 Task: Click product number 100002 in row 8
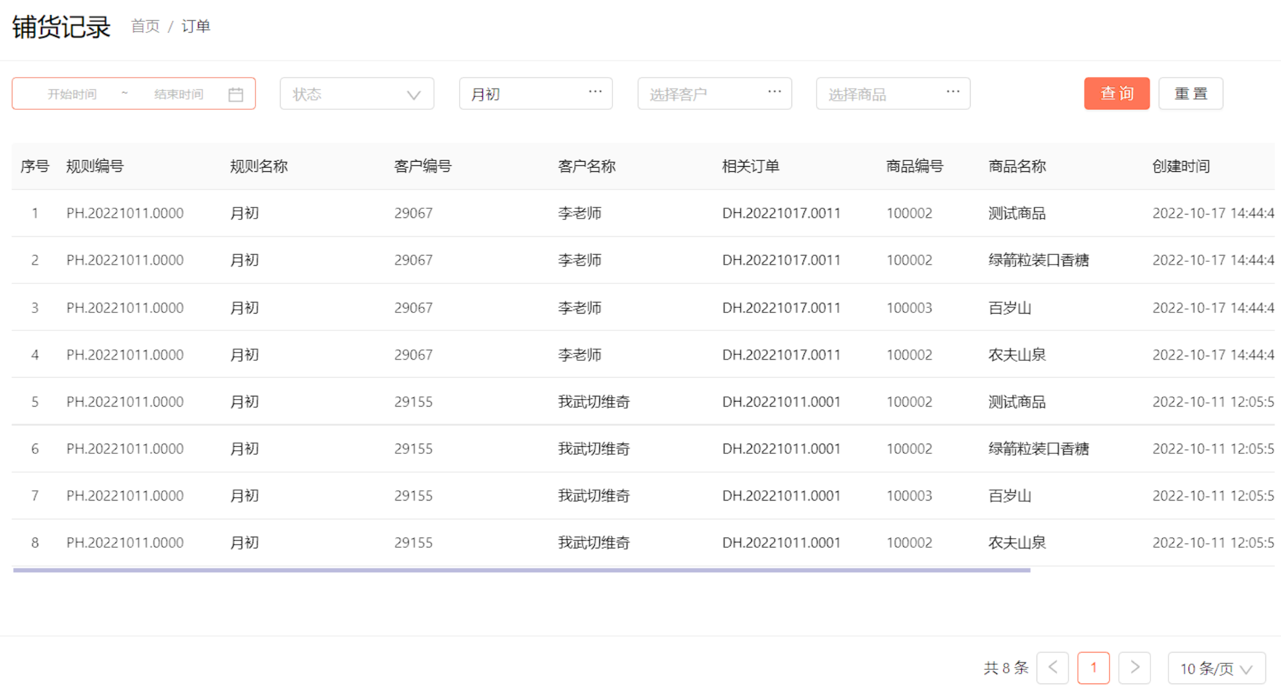point(909,543)
